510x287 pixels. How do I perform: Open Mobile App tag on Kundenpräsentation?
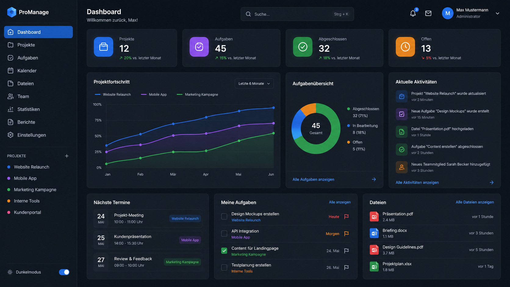[190, 240]
